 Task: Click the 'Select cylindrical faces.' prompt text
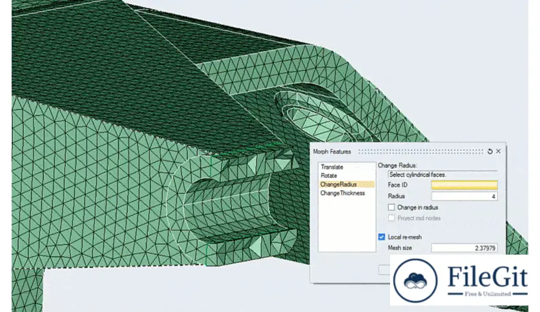pyautogui.click(x=417, y=175)
